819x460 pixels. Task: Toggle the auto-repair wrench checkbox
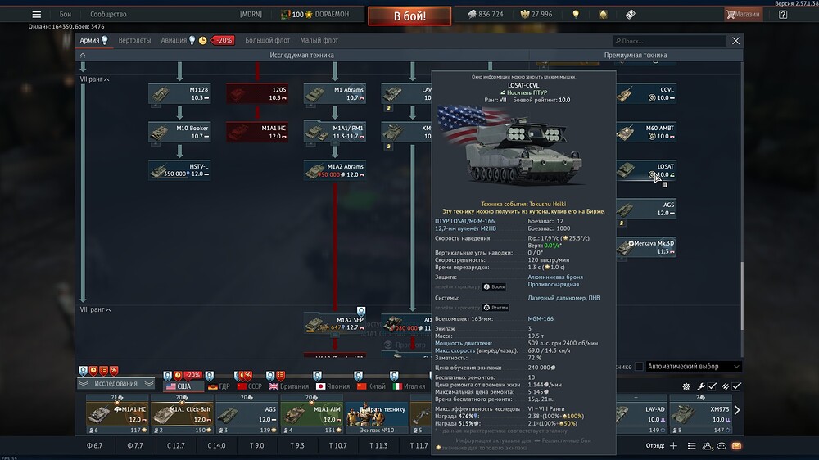pos(713,386)
